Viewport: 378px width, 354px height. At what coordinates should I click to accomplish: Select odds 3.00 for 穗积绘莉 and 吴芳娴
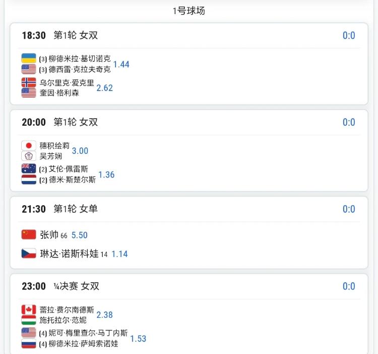click(x=80, y=151)
